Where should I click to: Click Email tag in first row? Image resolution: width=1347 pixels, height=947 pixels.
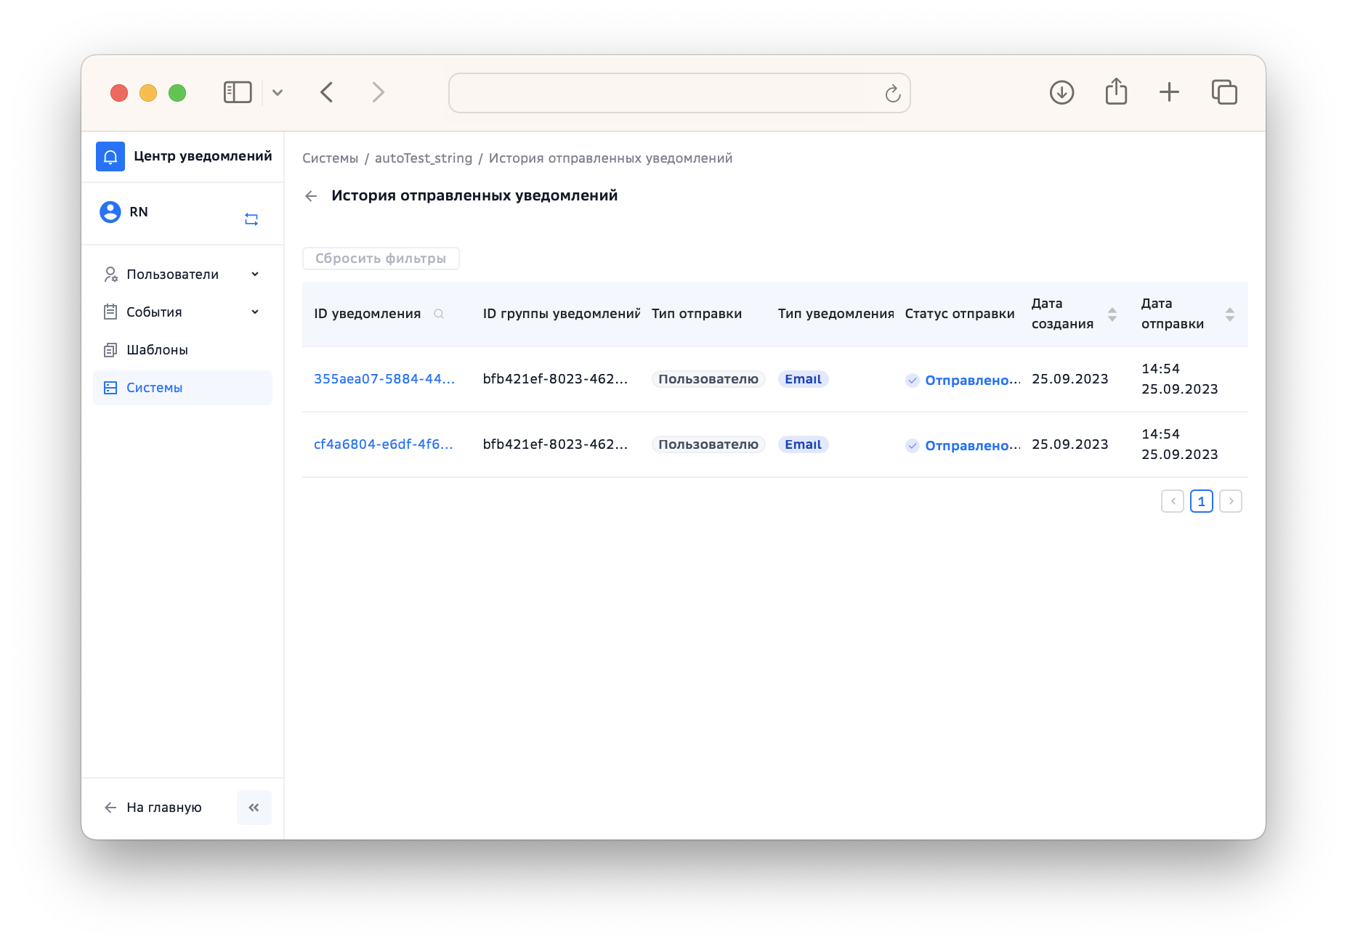point(804,379)
